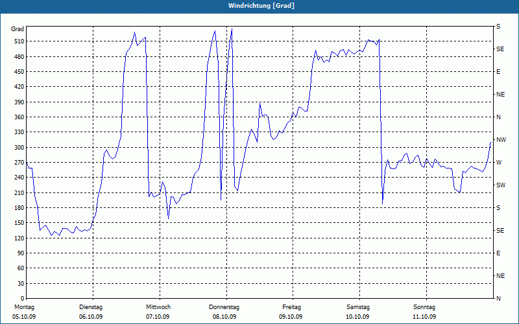
Task: Click the 150 axis tick label
Action: pyautogui.click(x=19, y=223)
